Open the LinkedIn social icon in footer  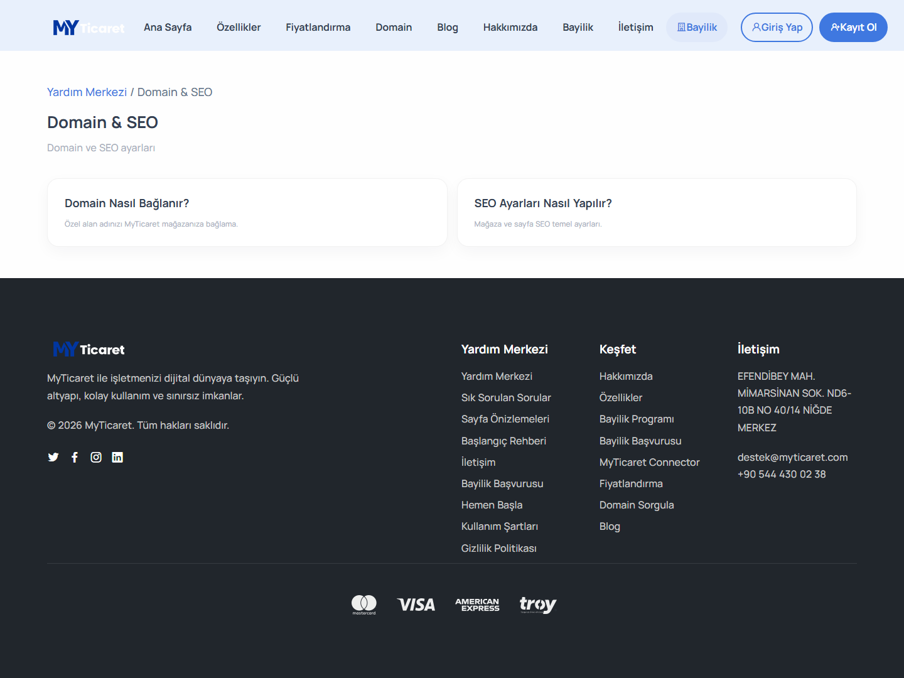(x=117, y=457)
